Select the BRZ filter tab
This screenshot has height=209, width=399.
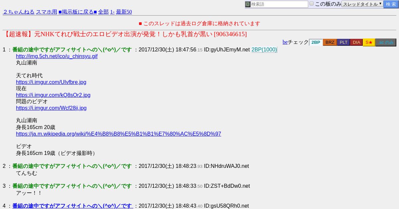click(330, 42)
